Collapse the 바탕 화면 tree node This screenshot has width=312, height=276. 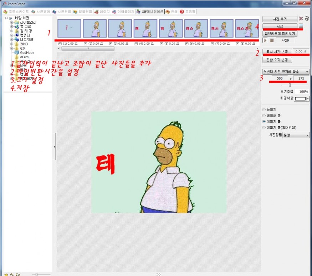6,18
